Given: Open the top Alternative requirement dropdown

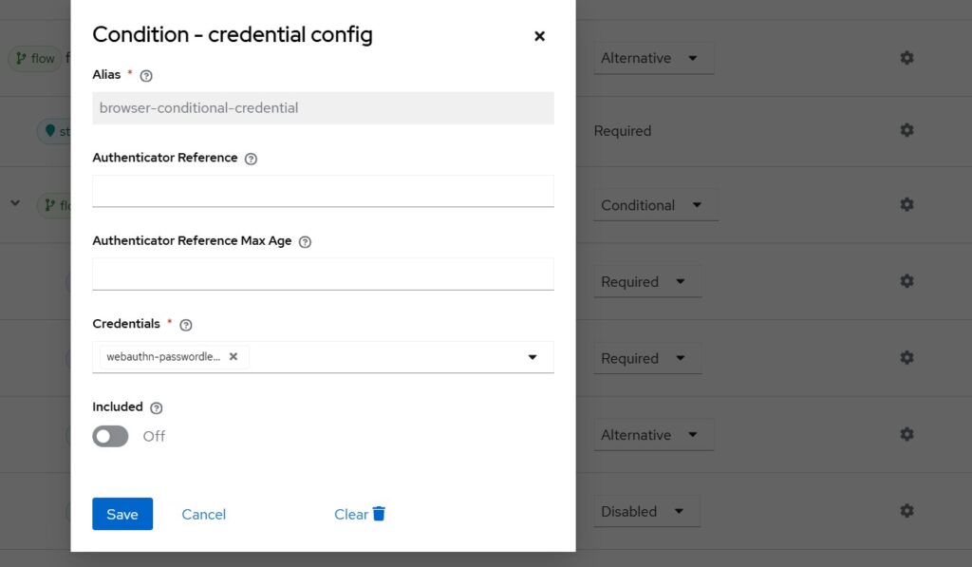Looking at the screenshot, I should pyautogui.click(x=653, y=58).
